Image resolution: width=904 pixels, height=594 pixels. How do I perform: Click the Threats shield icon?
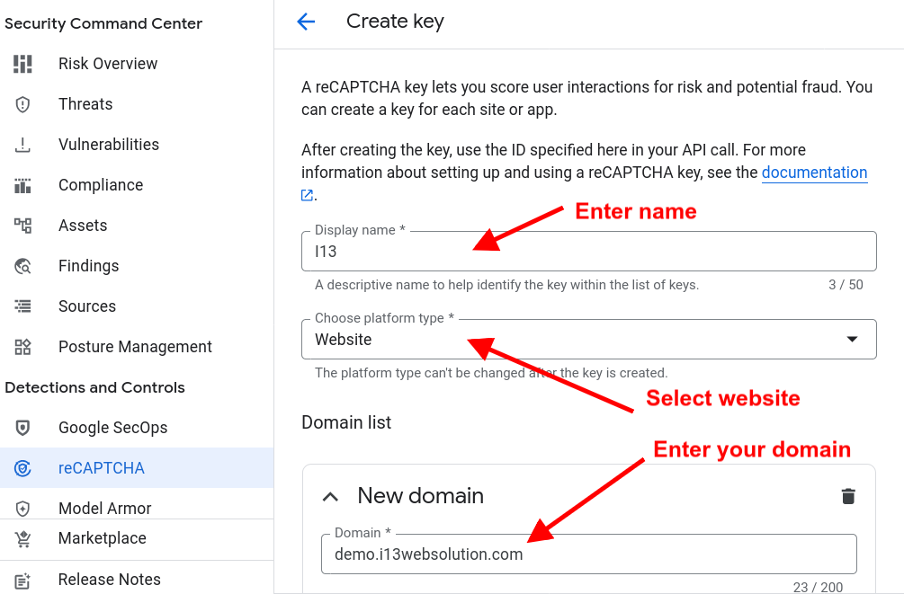coord(22,104)
